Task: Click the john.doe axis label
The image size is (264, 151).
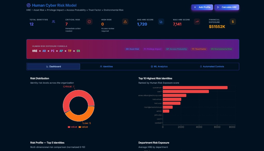Action: (x=158, y=115)
